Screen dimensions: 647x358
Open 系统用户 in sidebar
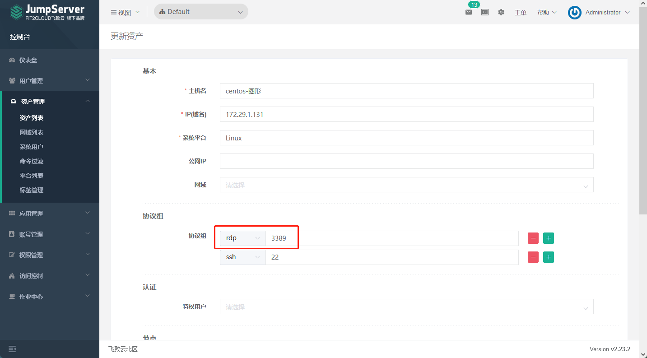(x=32, y=147)
